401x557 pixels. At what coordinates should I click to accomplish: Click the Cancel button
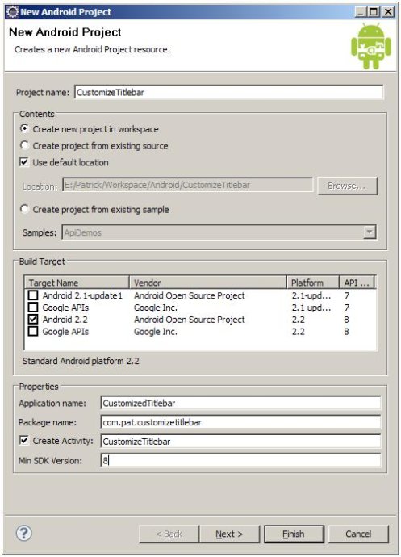coord(358,534)
